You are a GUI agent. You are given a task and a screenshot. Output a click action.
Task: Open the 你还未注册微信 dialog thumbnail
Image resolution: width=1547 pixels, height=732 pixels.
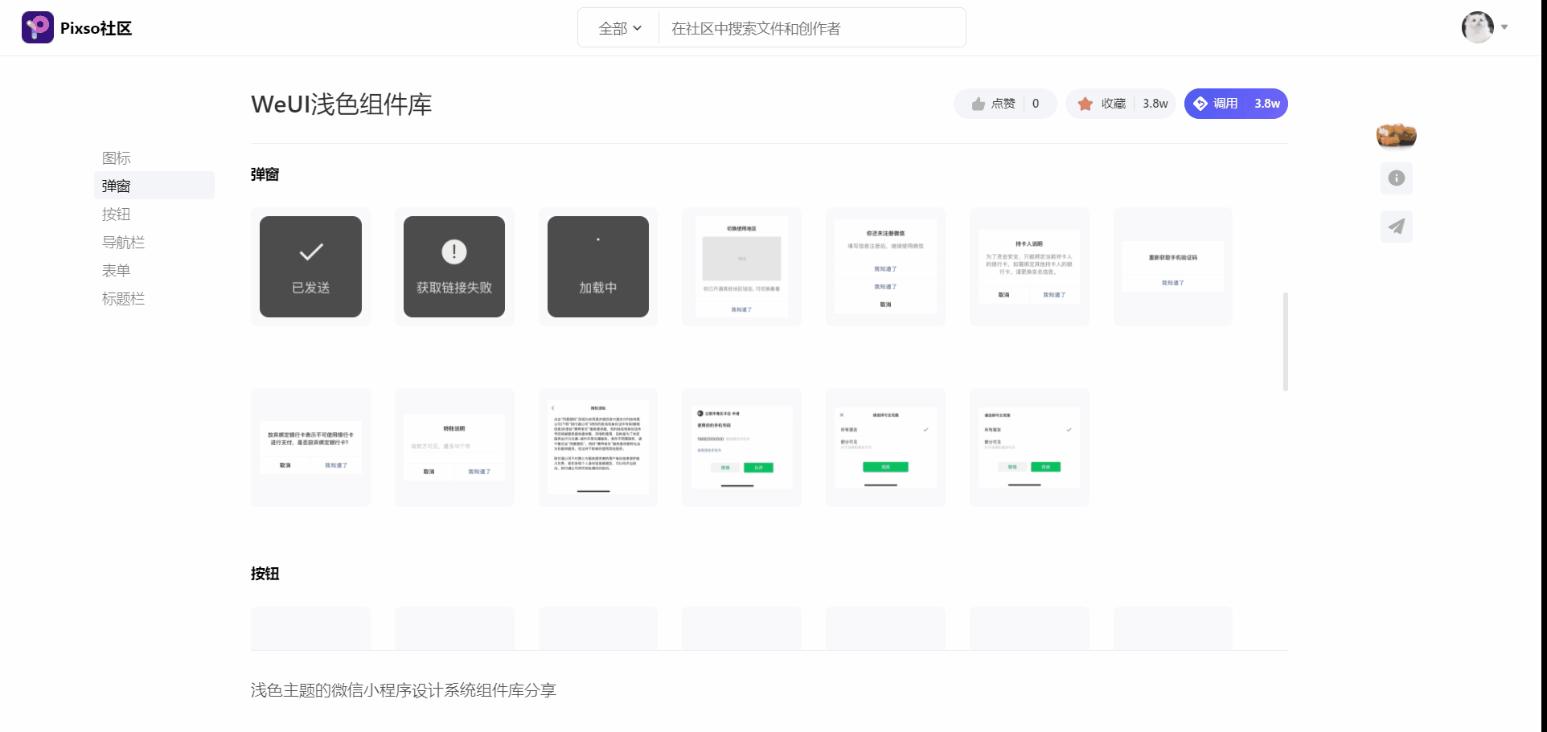(885, 267)
